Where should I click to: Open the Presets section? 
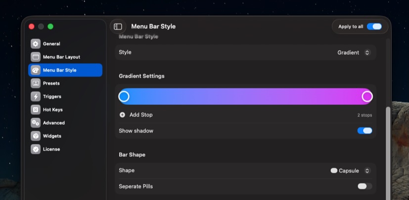[65, 83]
